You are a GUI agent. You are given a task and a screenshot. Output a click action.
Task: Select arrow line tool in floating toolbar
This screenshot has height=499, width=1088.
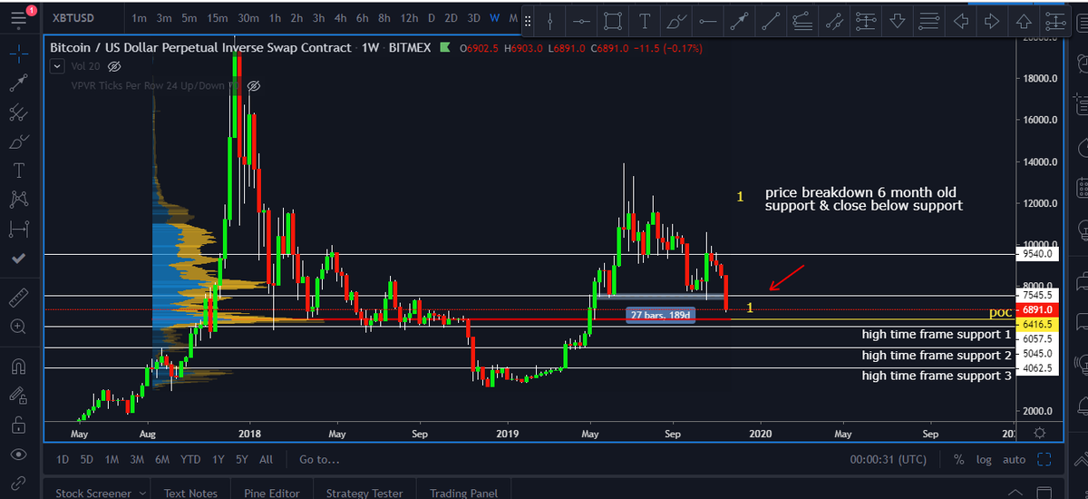740,21
